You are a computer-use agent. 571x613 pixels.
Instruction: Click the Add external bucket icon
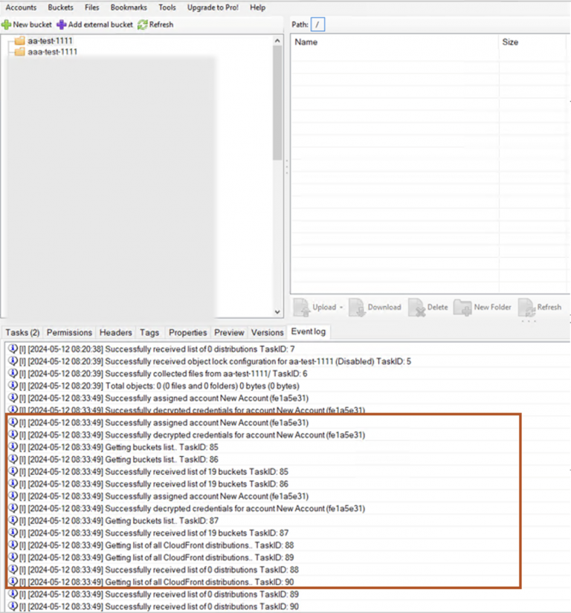[62, 25]
